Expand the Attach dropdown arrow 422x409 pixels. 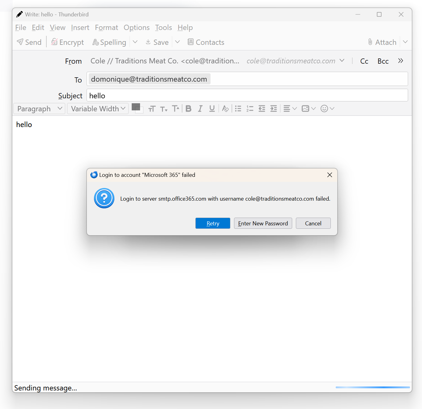405,42
